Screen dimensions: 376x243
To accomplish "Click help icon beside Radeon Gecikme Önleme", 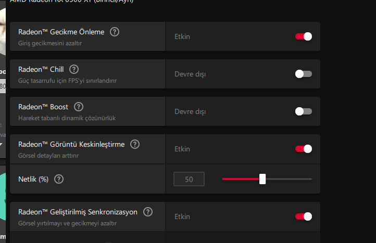I will click(x=115, y=32).
